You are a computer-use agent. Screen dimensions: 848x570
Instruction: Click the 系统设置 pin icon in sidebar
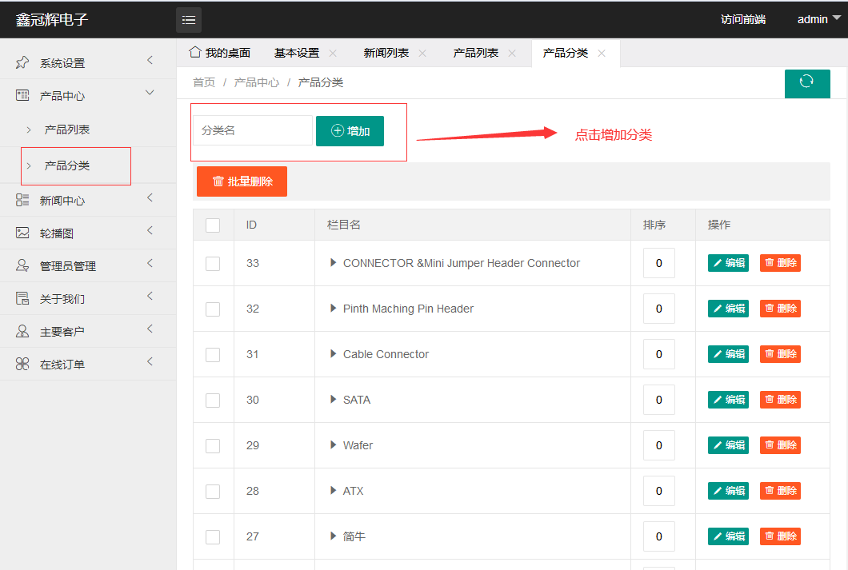tap(22, 63)
